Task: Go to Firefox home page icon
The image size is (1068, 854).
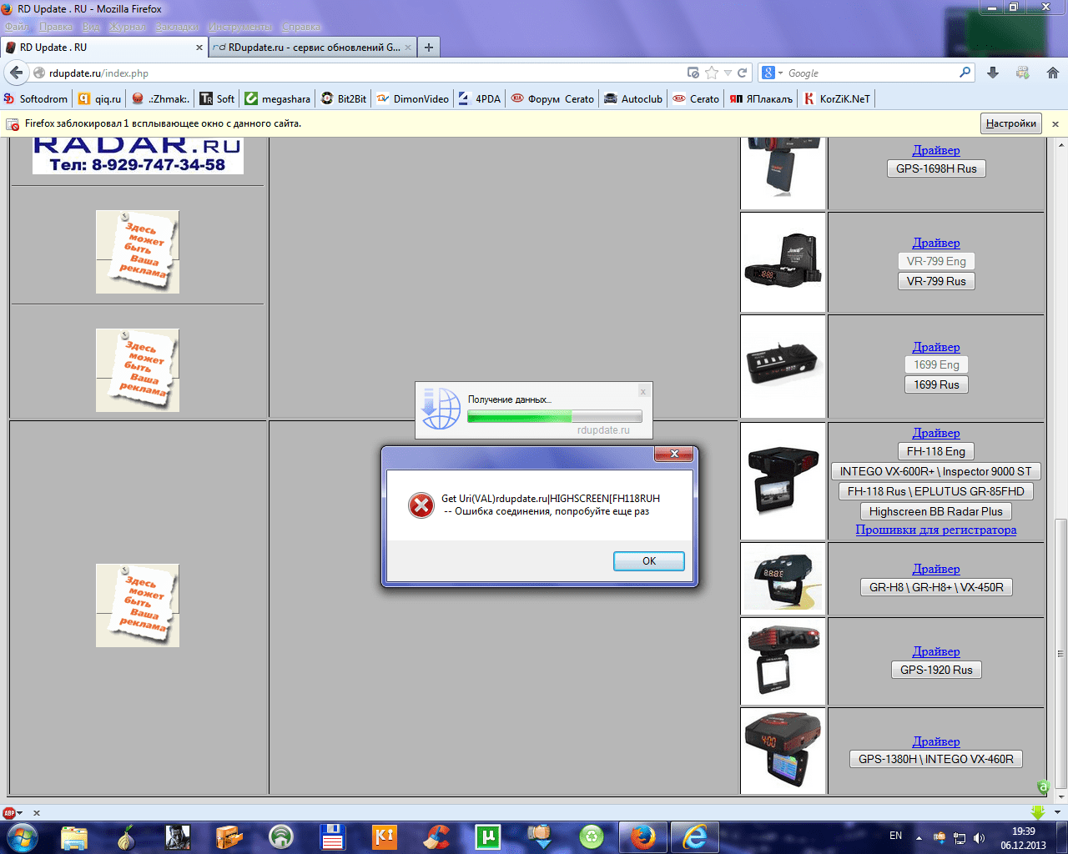Action: (1053, 73)
